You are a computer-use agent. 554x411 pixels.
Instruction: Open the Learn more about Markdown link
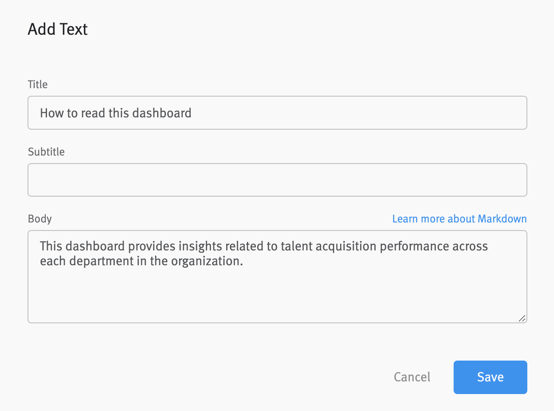[459, 219]
